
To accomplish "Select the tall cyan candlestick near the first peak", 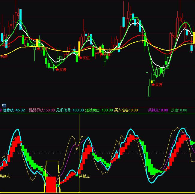I will [x=20, y=20].
